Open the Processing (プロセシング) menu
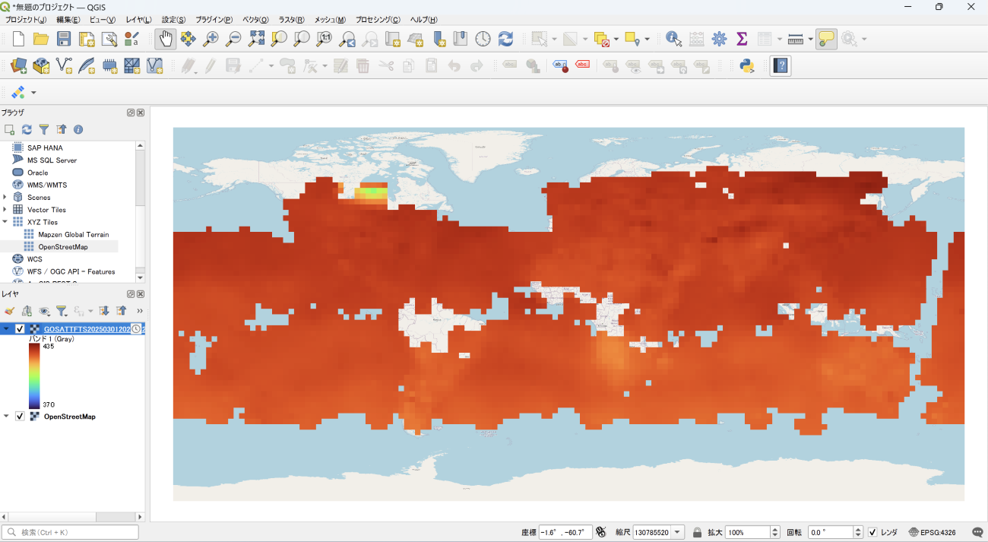Viewport: 988px width, 542px height. pyautogui.click(x=378, y=20)
